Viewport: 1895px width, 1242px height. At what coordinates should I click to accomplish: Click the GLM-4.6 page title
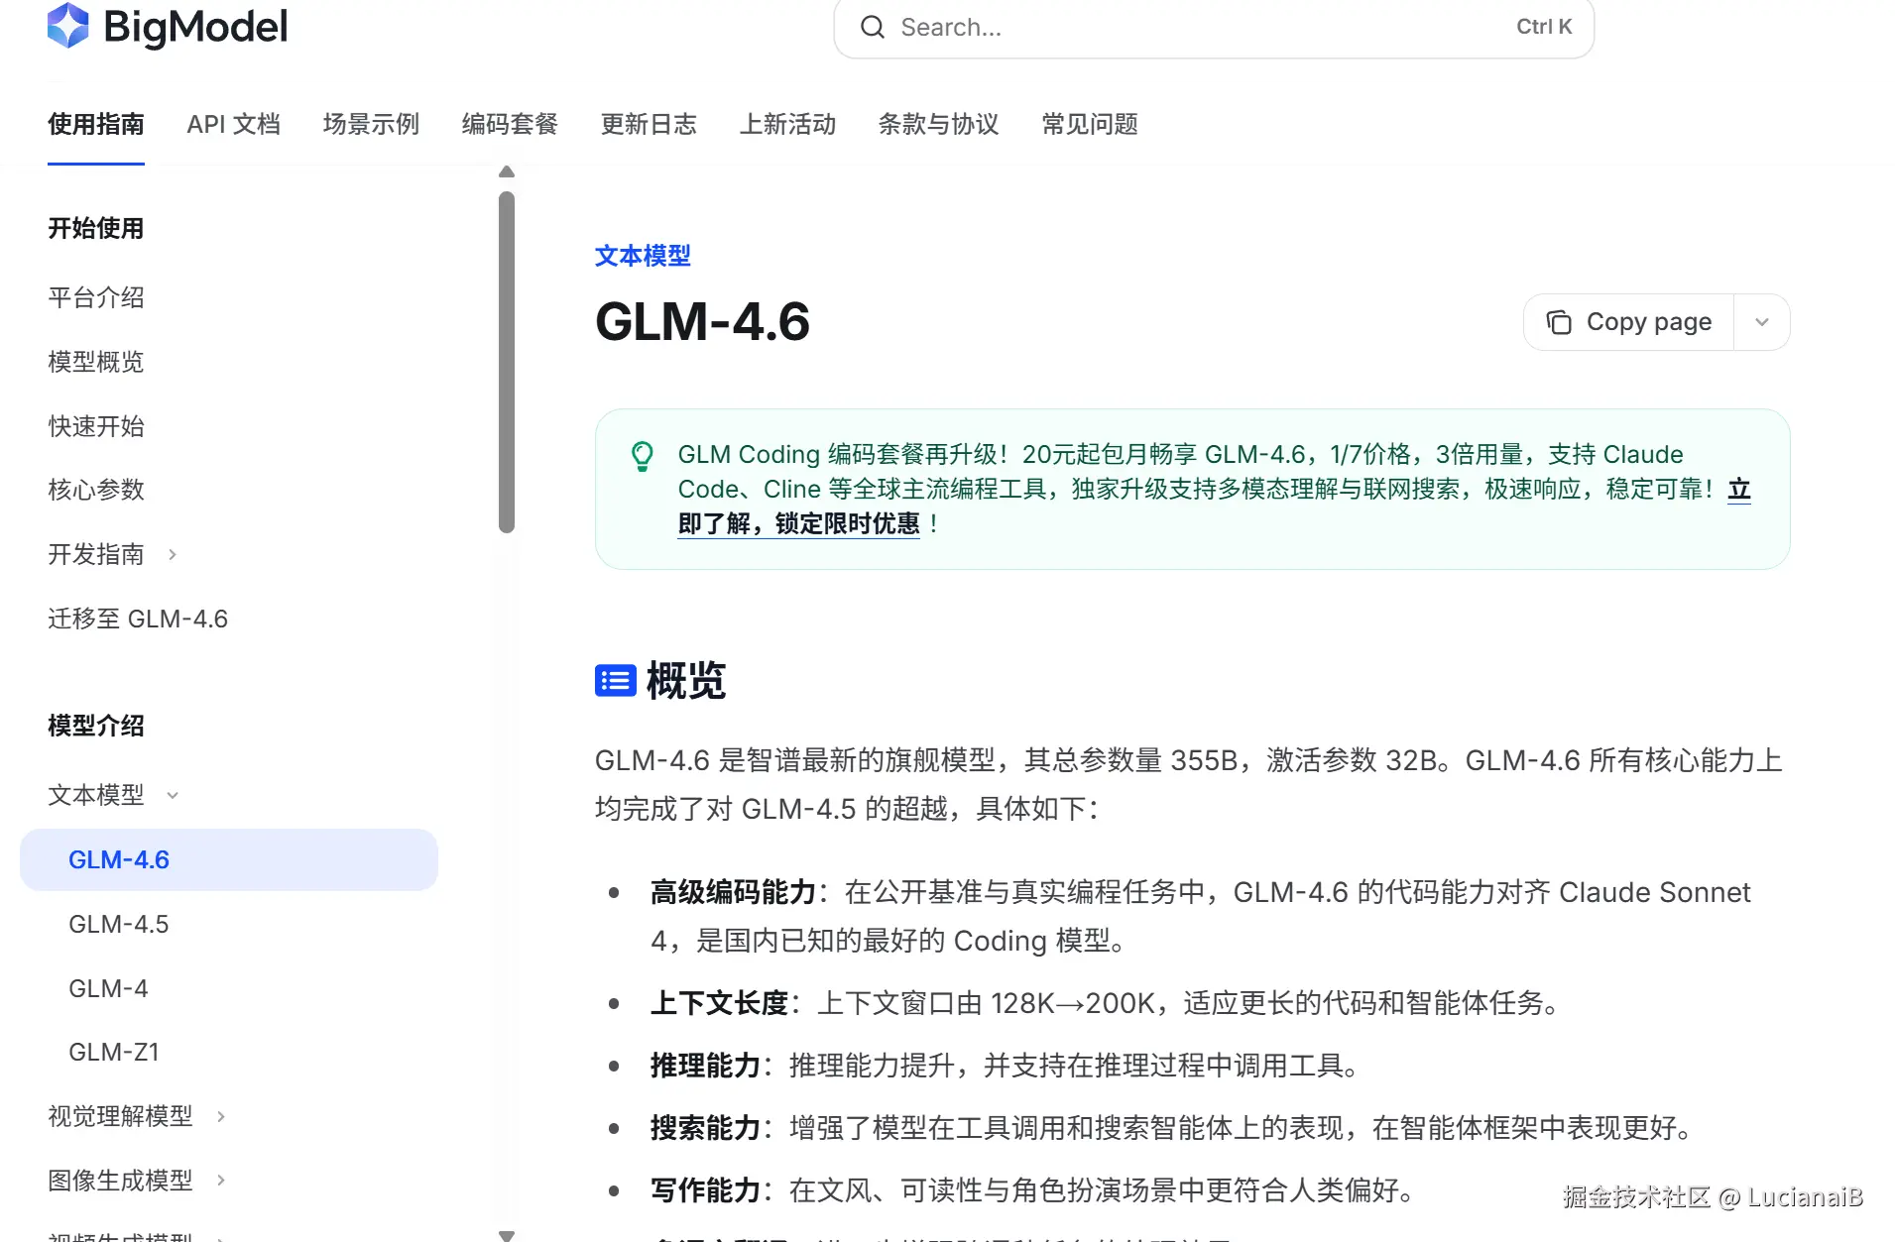(702, 321)
